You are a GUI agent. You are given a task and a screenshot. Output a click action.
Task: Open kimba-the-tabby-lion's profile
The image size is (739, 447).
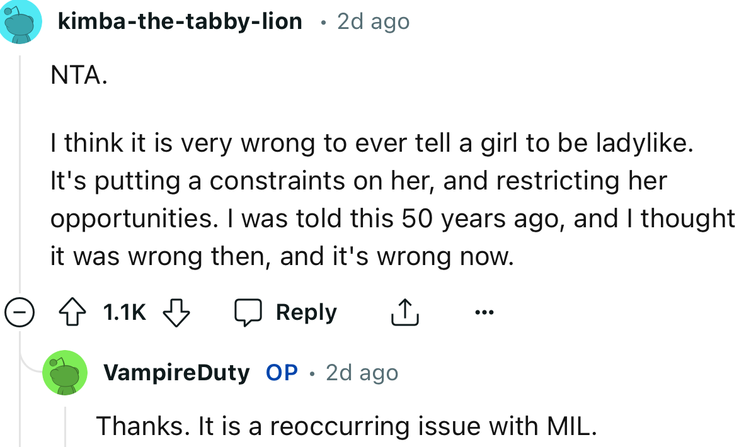click(179, 21)
